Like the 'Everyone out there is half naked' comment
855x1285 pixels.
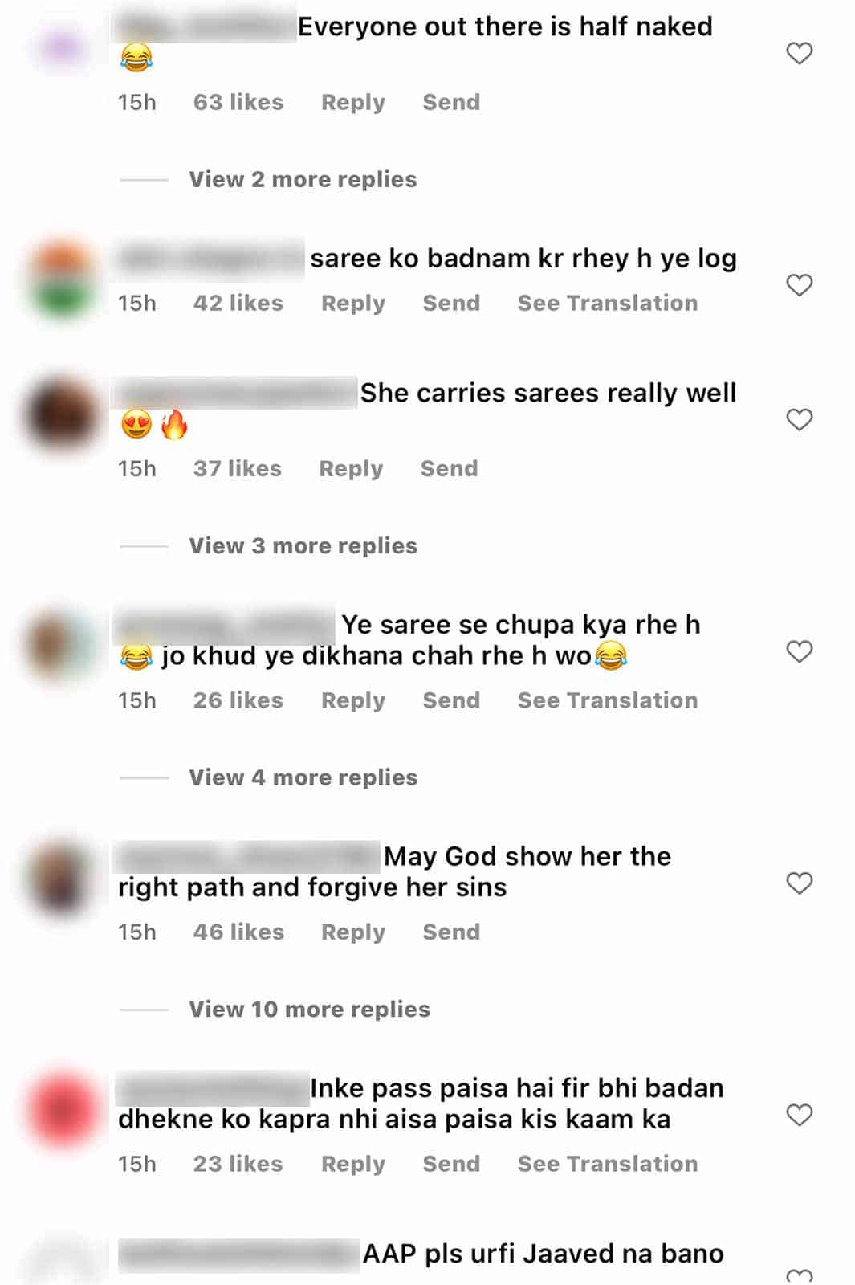(799, 53)
